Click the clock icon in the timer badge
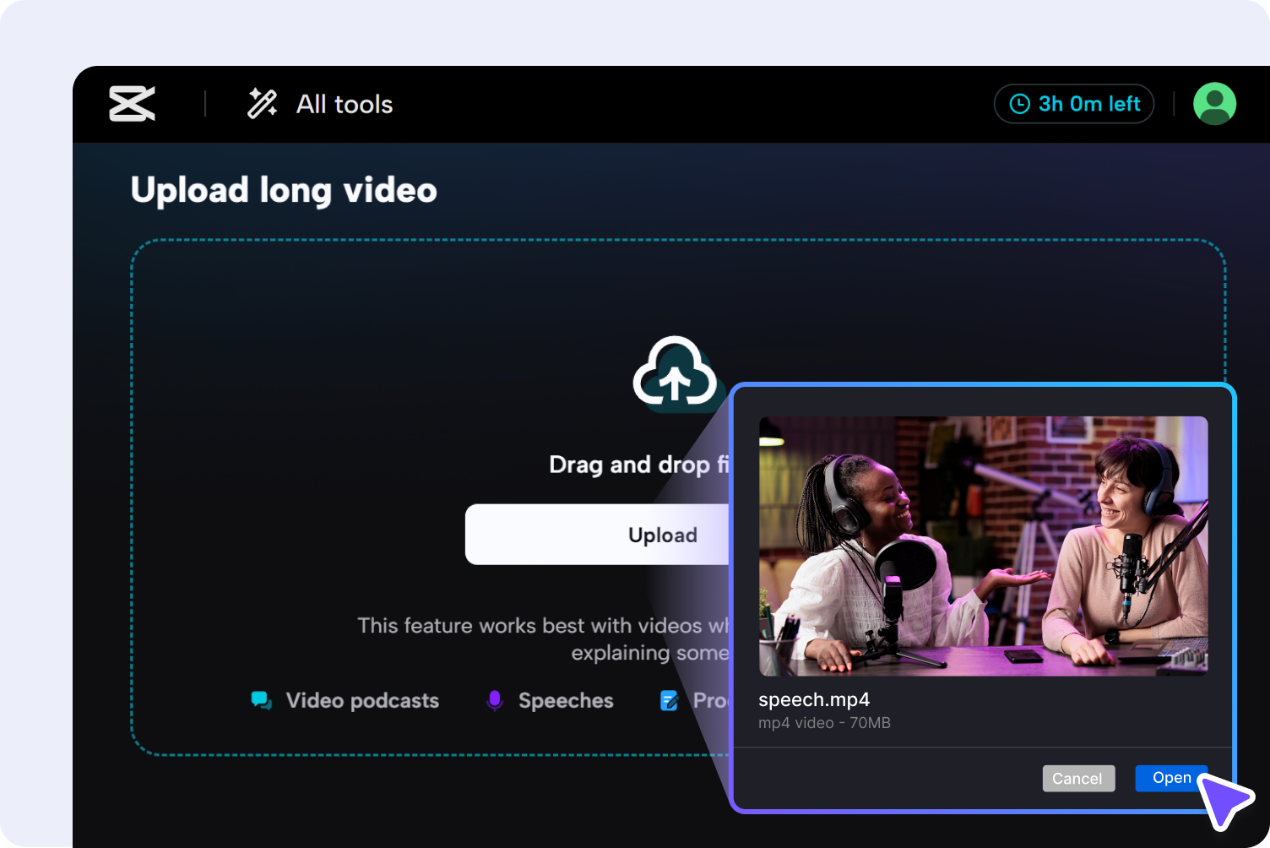This screenshot has width=1270, height=848. 1020,103
